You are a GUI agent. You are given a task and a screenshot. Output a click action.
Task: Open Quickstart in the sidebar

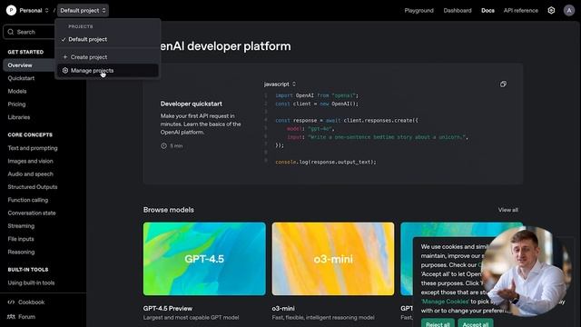[21, 78]
